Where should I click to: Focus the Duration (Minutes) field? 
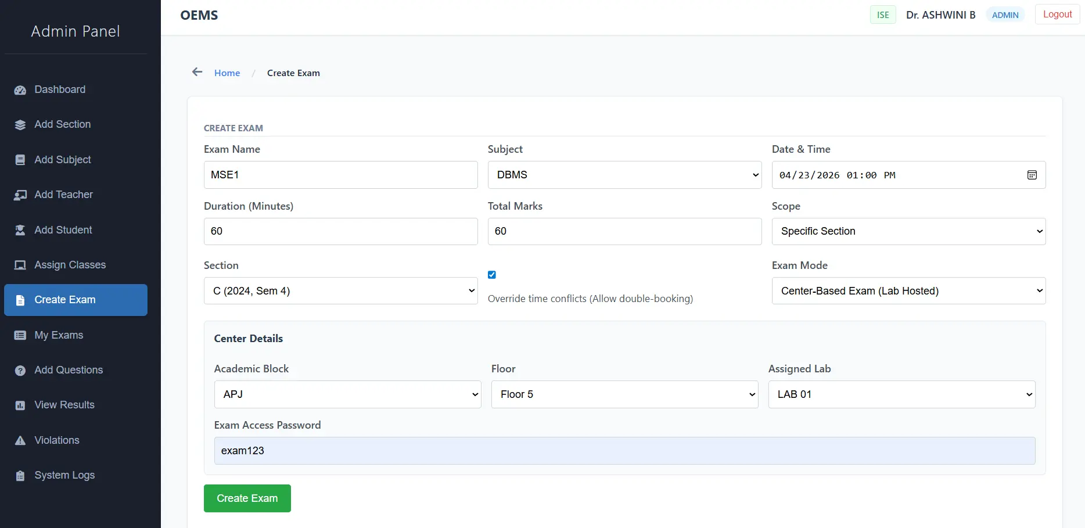(x=341, y=231)
